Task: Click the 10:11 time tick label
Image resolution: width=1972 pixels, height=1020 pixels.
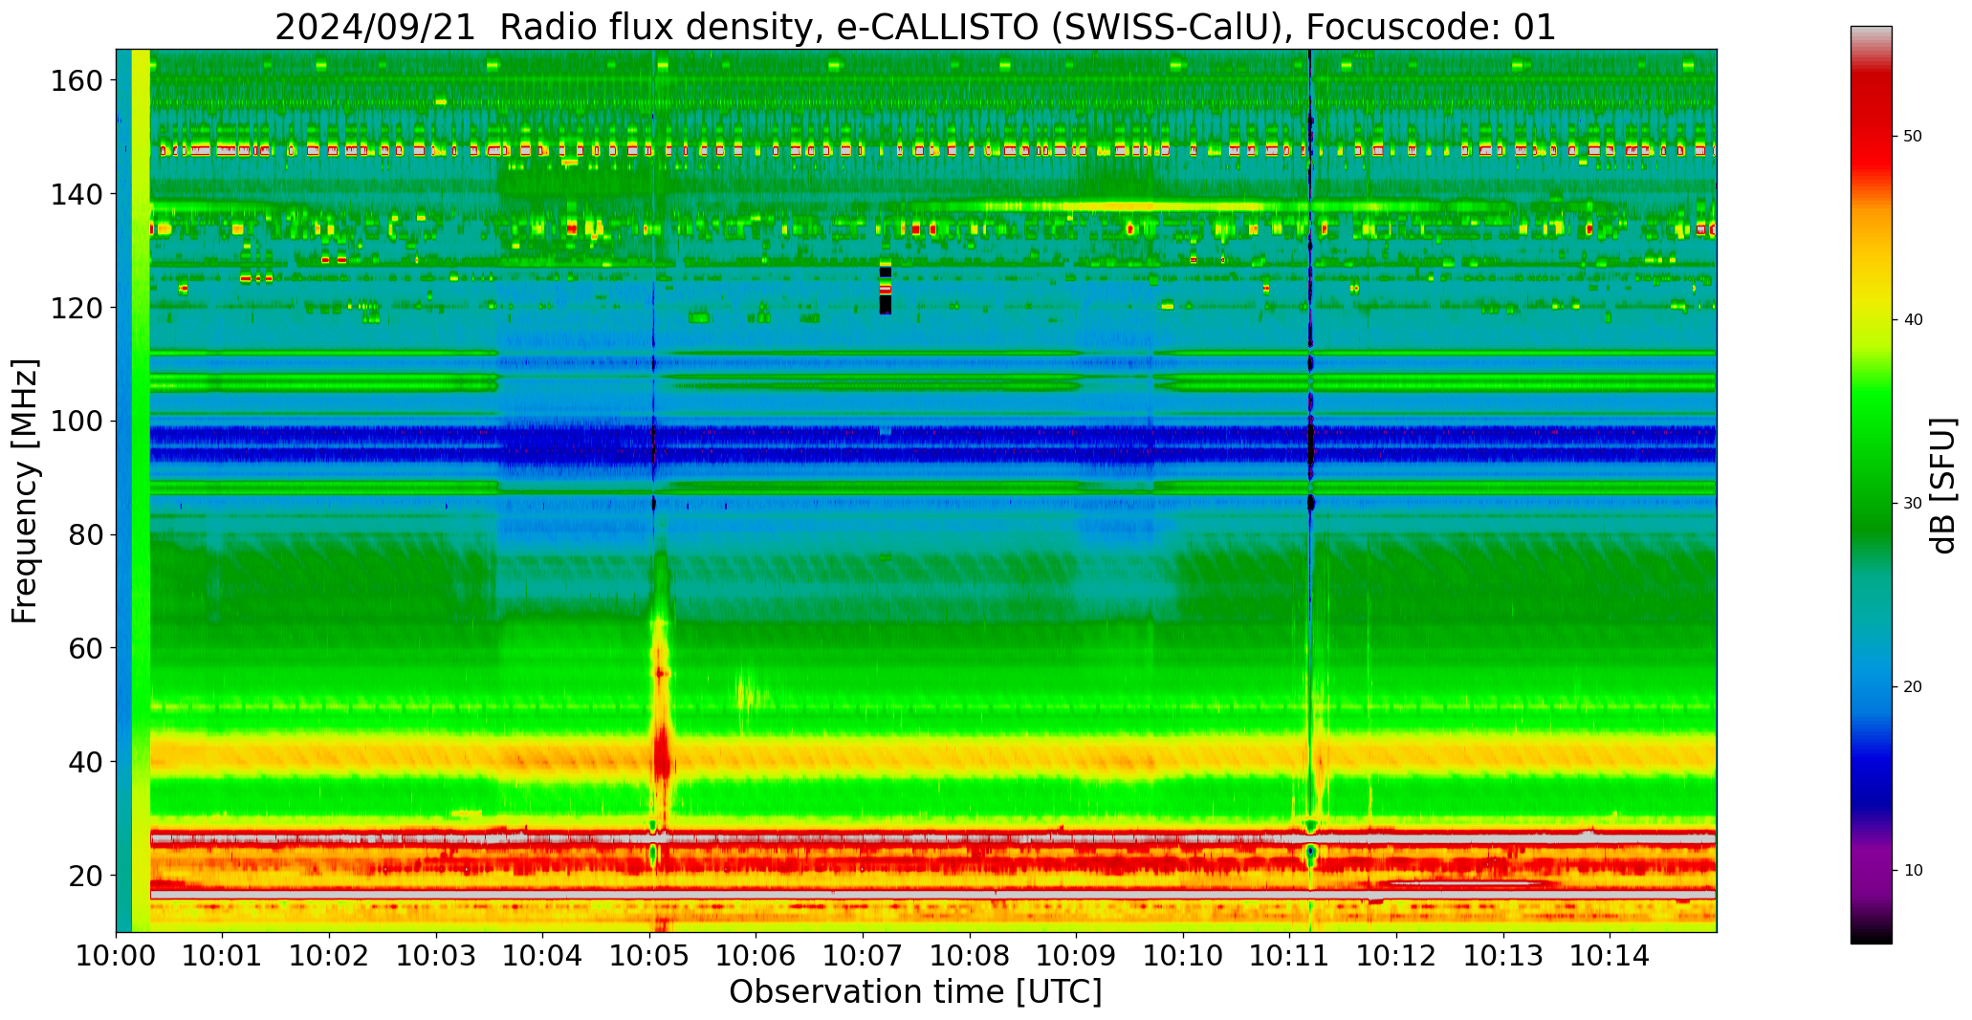Action: 1290,954
